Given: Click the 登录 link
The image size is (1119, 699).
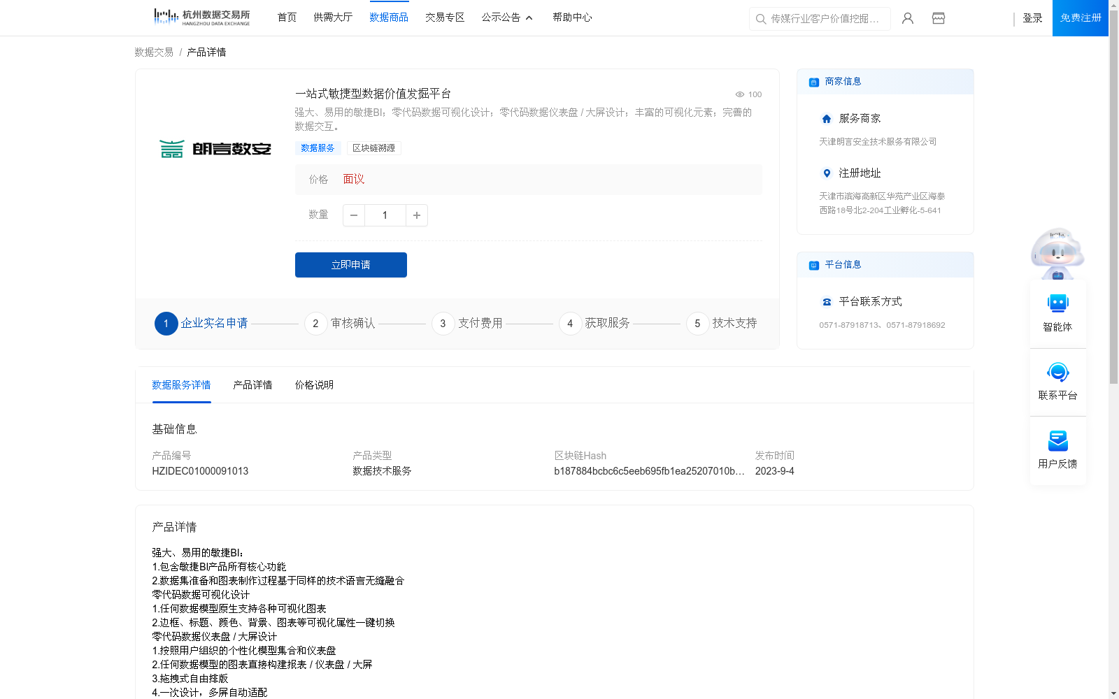Looking at the screenshot, I should click(x=1032, y=18).
